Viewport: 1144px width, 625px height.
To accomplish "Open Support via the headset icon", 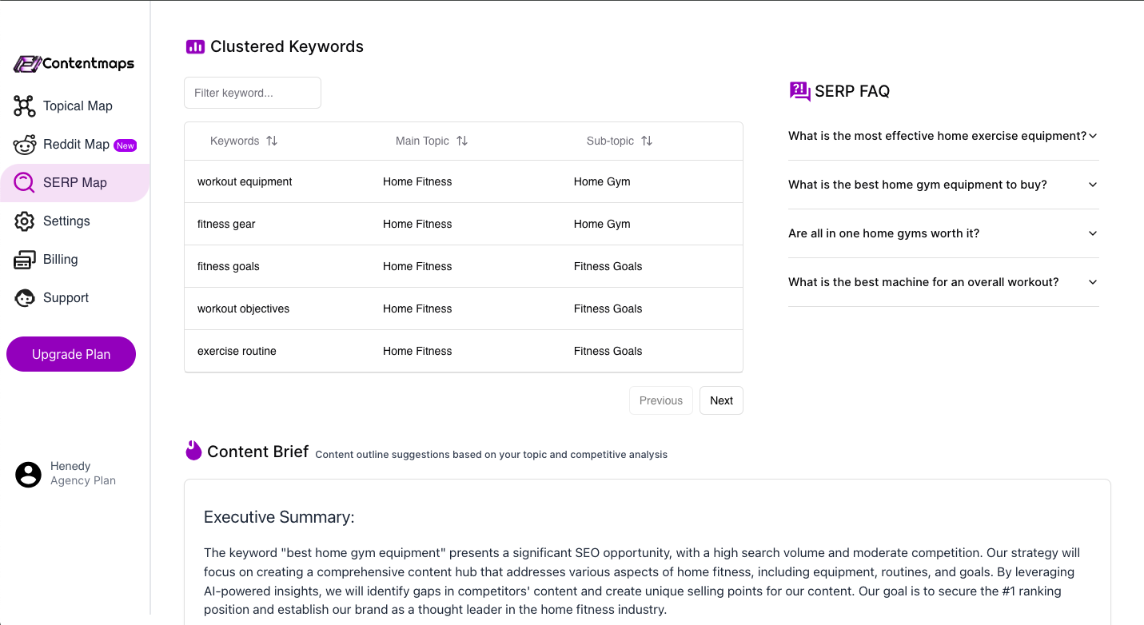I will 25,298.
